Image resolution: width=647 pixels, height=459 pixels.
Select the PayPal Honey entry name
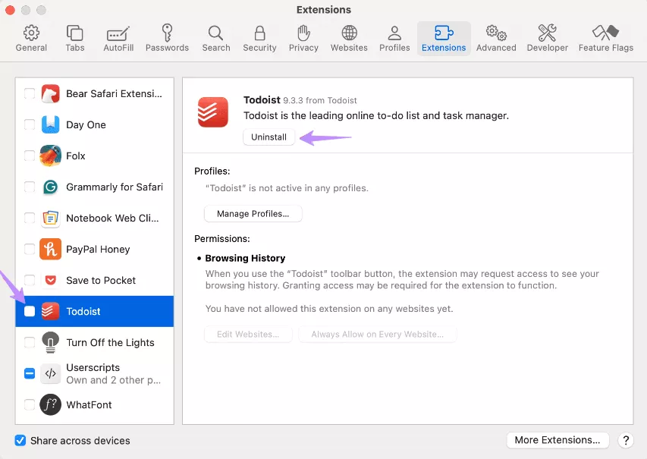pos(98,250)
